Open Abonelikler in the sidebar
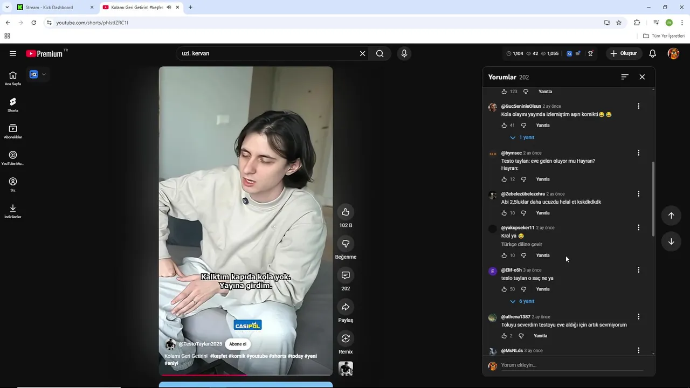Viewport: 690px width, 388px height. [x=13, y=131]
